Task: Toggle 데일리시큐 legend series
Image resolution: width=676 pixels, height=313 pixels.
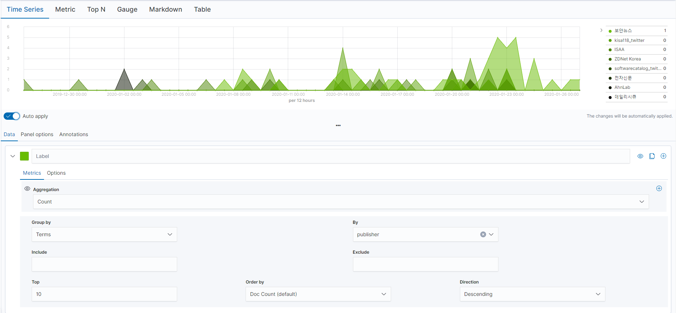Action: (637, 97)
